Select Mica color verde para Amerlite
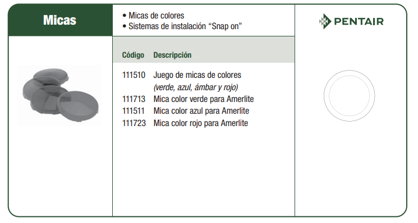The width and height of the screenshot is (418, 223). tap(204, 99)
